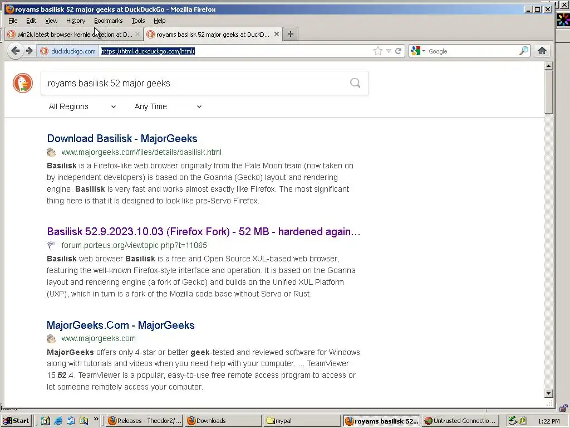Open the majorgeeks.com/files/details/basilisk.html URL link
This screenshot has width=570, height=428.
141,152
